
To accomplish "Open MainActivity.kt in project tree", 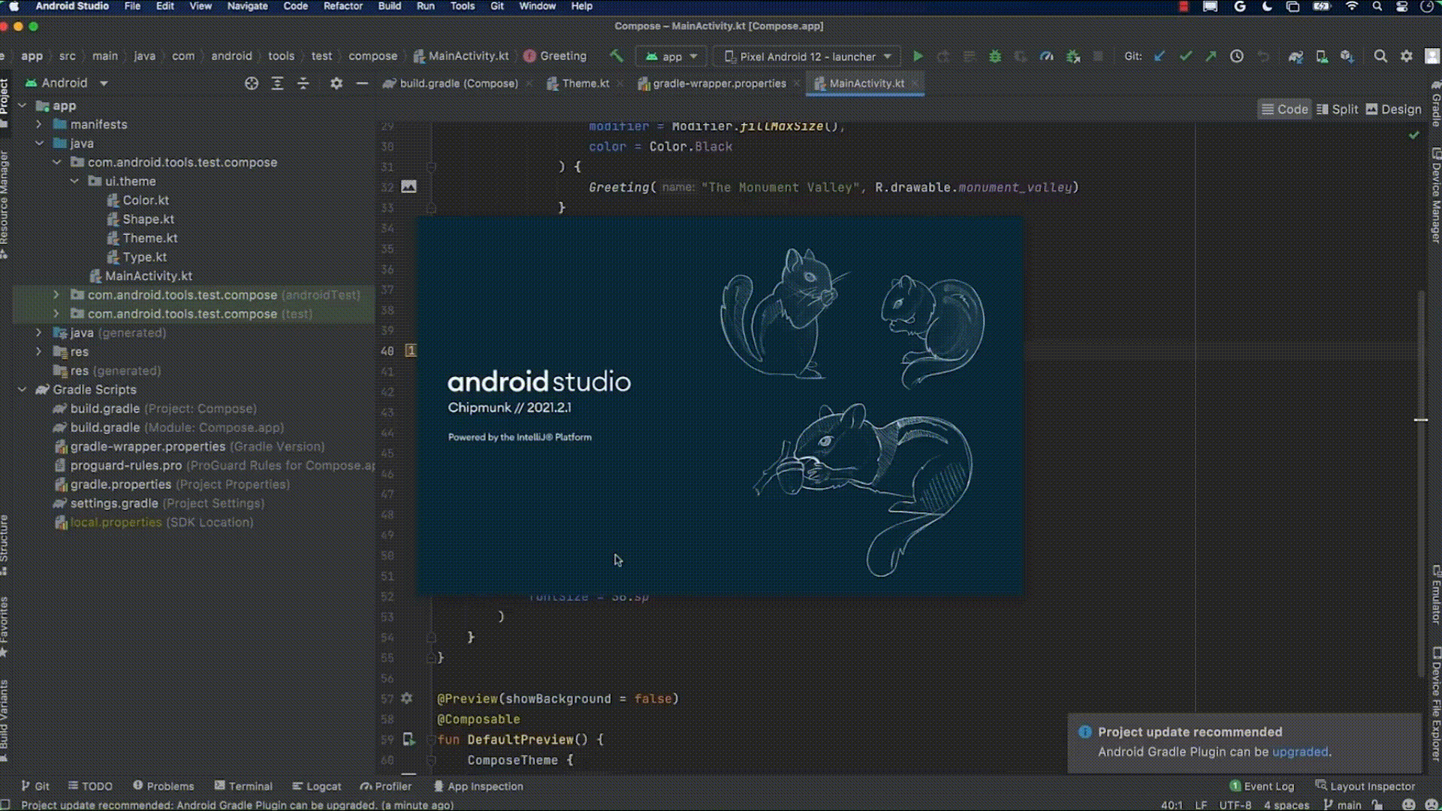I will pyautogui.click(x=140, y=276).
